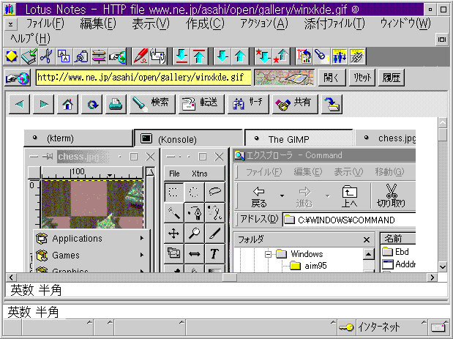Expand the Applications submenu arrow in the image
The width and height of the screenshot is (453, 339).
tap(142, 238)
